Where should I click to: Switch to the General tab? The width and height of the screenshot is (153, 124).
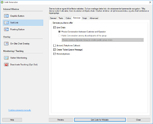pyautogui.click(x=53, y=18)
